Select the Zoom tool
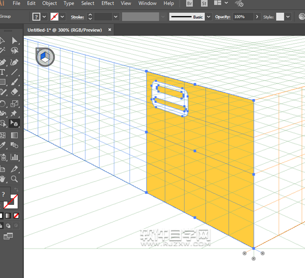 [x=15, y=179]
